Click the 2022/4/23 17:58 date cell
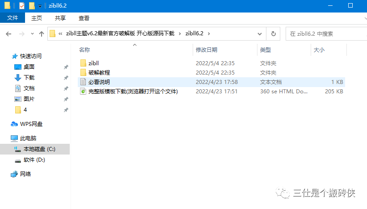 (217, 82)
